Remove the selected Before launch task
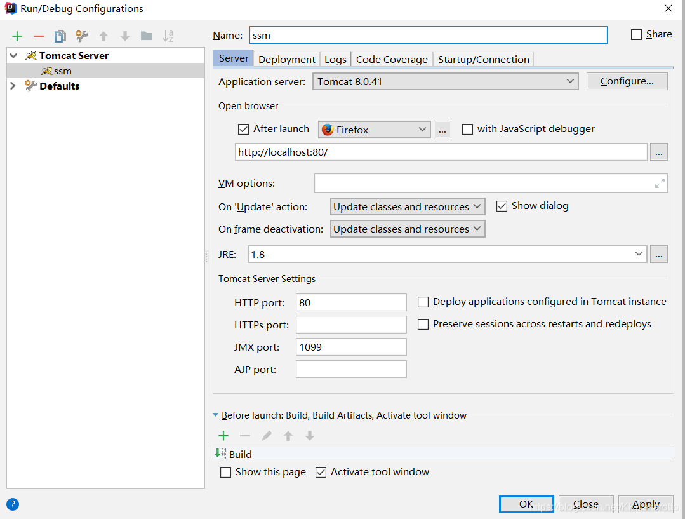685x519 pixels. 244,436
